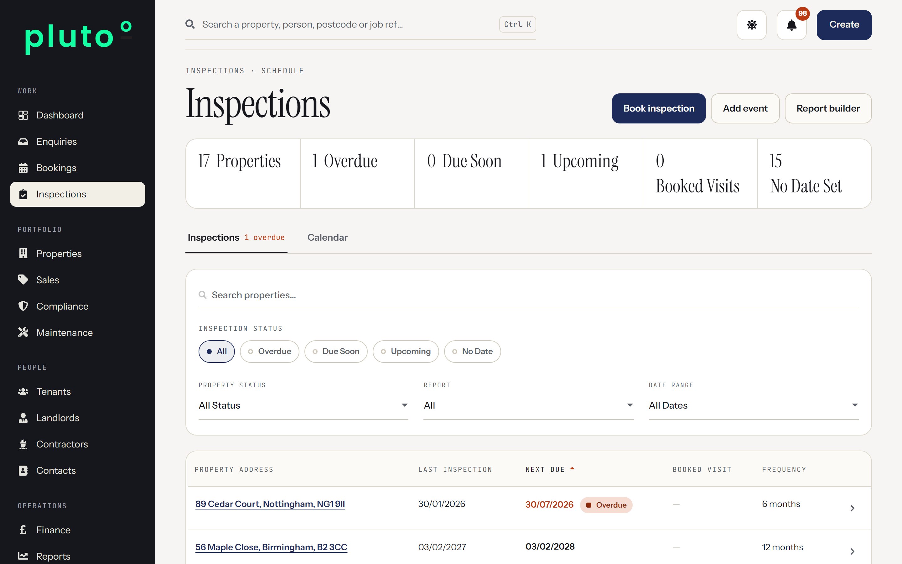The width and height of the screenshot is (902, 564).
Task: Expand the 56 Maple Close row chevron
Action: click(852, 551)
